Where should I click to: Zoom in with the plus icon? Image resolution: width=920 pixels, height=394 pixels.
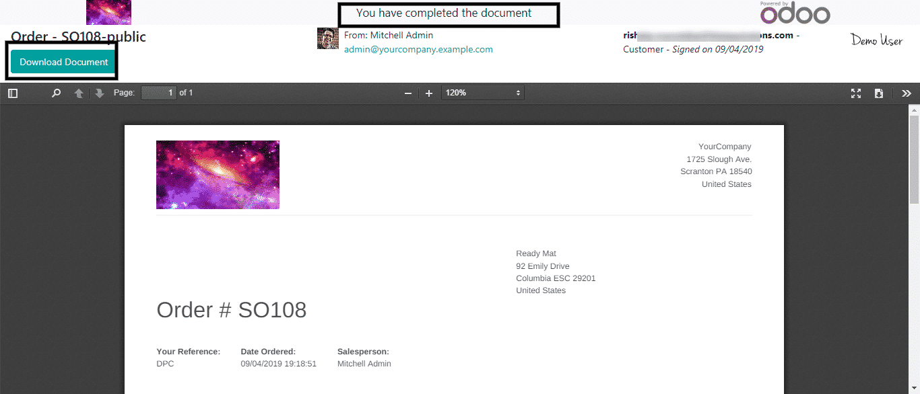(429, 93)
